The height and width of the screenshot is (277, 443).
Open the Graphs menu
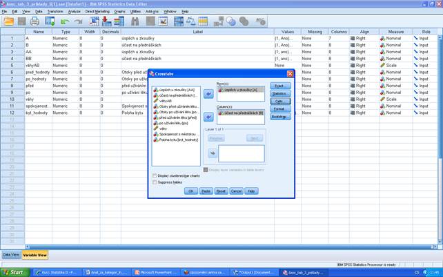pos(119,12)
